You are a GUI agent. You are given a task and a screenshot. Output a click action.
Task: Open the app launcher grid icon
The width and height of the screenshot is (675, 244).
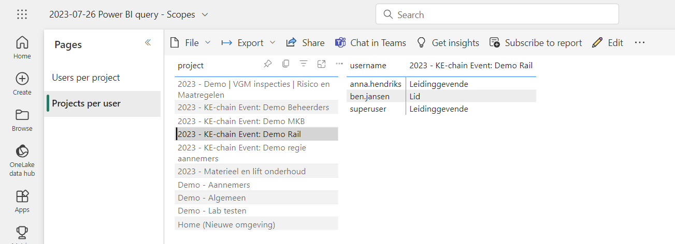point(22,14)
